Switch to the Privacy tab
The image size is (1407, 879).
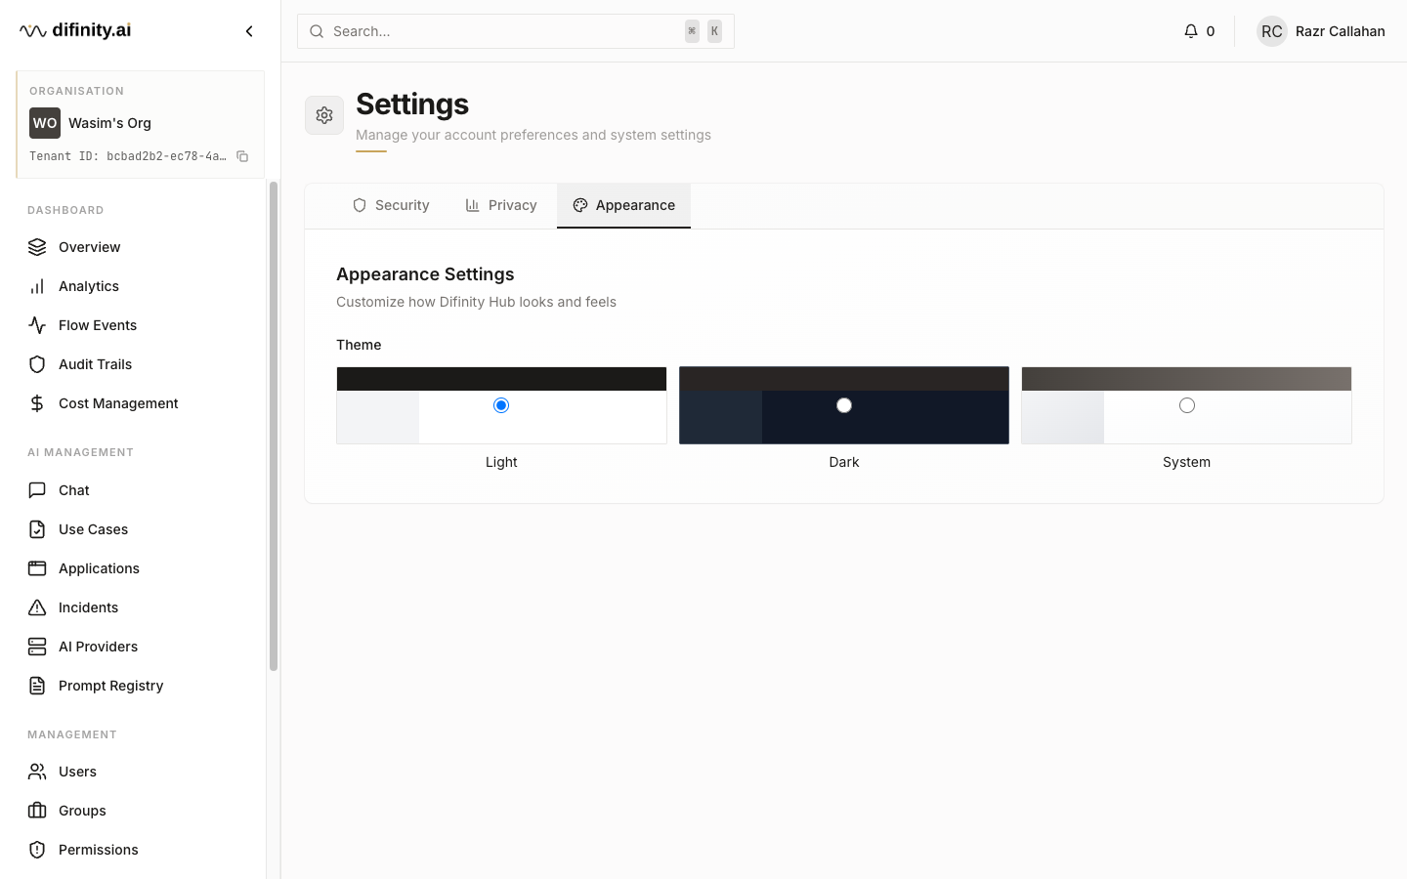[501, 205]
